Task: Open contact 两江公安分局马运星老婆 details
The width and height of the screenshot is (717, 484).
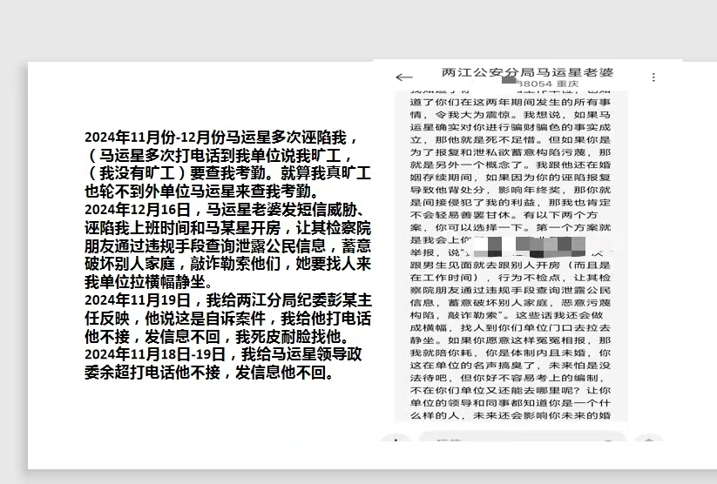Action: click(527, 72)
